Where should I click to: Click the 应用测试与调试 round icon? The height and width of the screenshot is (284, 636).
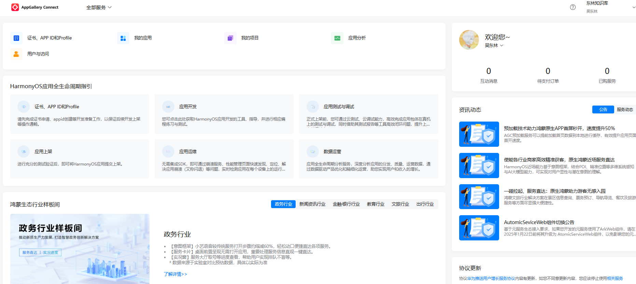click(x=313, y=107)
